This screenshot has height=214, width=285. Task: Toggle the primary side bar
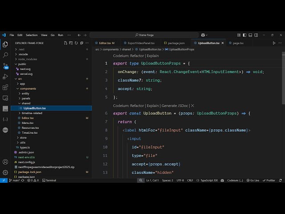pyautogui.click(x=244, y=35)
